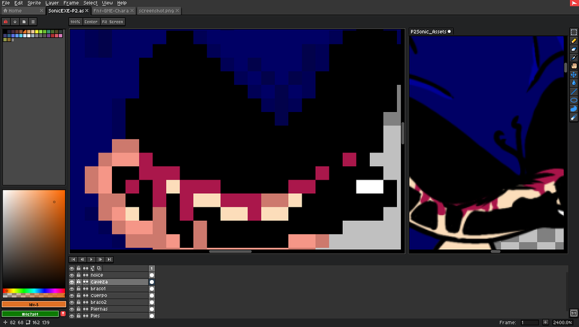
Task: Click the timeline header continuous layers icon
Action: [86, 268]
